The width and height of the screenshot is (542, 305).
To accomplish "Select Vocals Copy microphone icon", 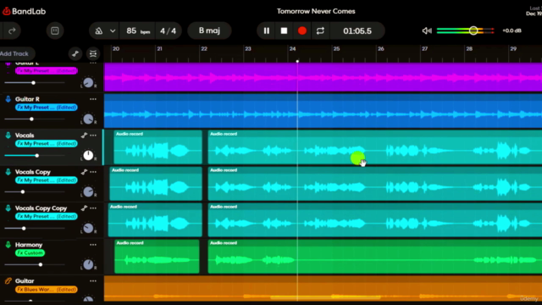I will [x=8, y=172].
